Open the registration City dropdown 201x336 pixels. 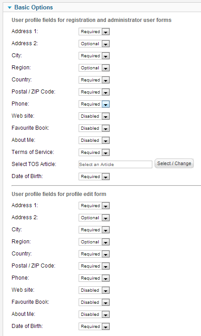coord(94,56)
